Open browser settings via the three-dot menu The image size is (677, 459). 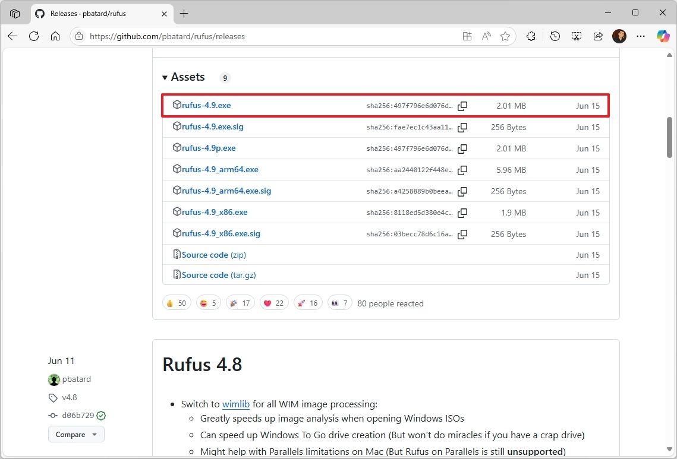(x=640, y=36)
